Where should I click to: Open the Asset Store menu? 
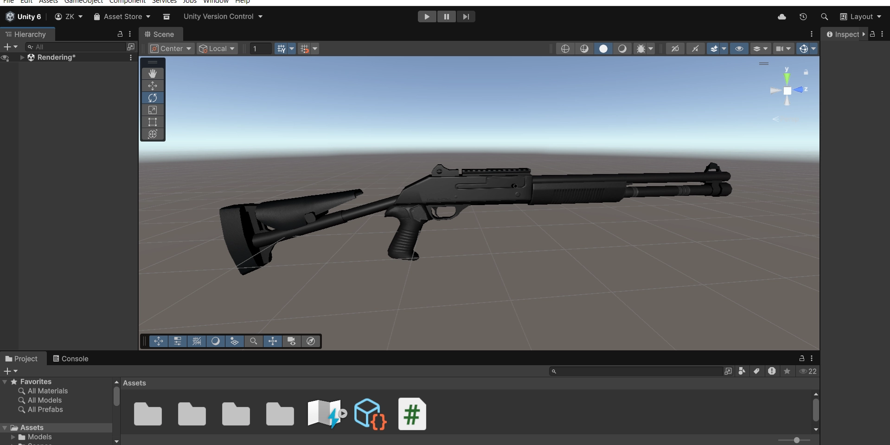(122, 17)
